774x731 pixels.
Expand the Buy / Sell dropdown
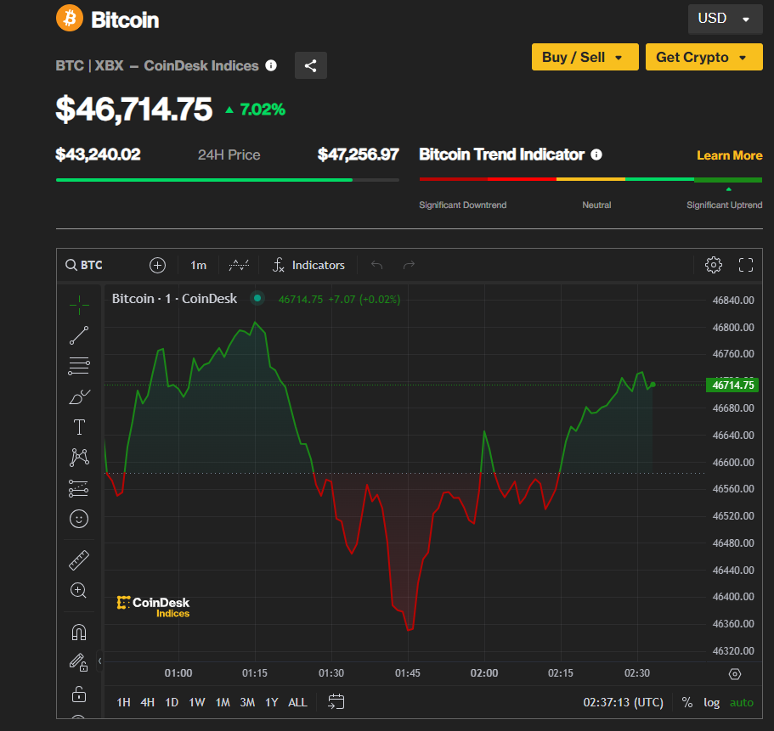585,57
